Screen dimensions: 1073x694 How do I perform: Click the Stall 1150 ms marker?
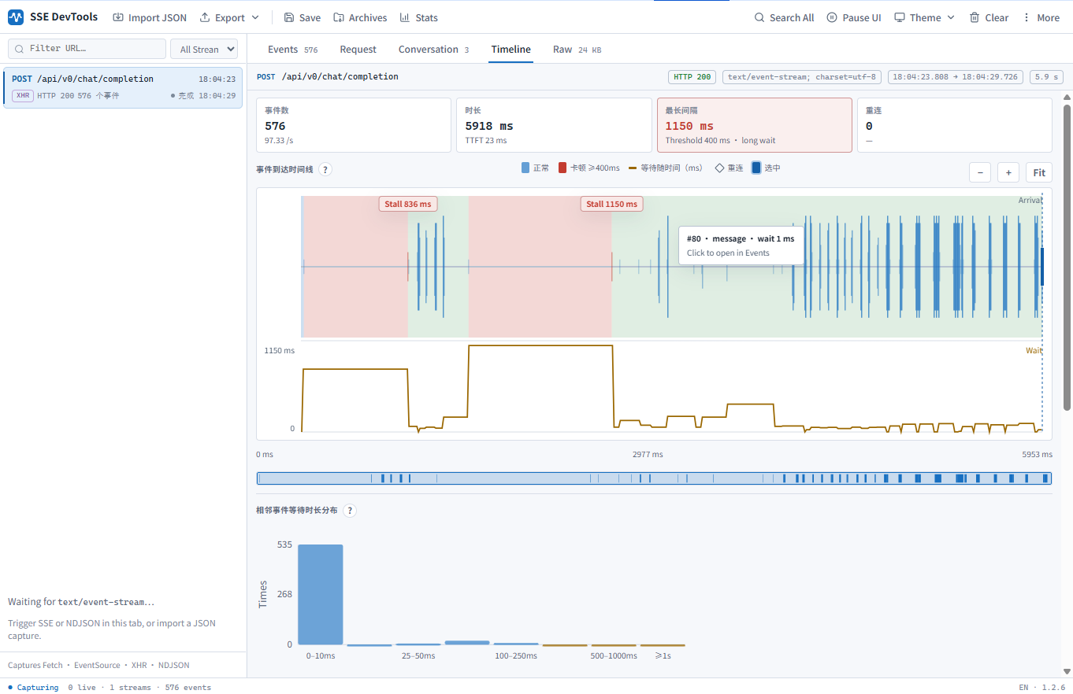click(613, 204)
